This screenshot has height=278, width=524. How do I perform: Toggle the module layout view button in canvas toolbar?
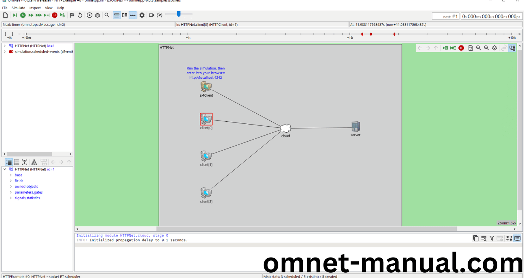(512, 48)
